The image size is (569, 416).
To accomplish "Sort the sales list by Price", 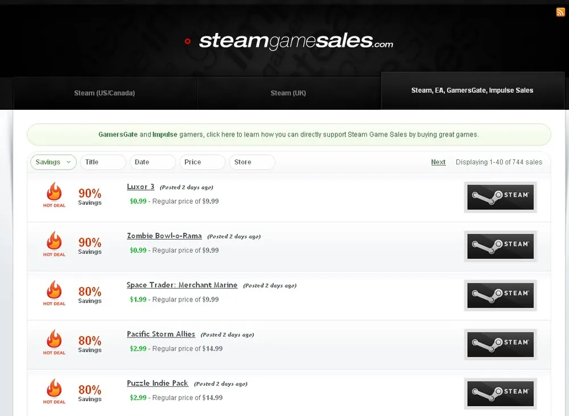I will (202, 162).
